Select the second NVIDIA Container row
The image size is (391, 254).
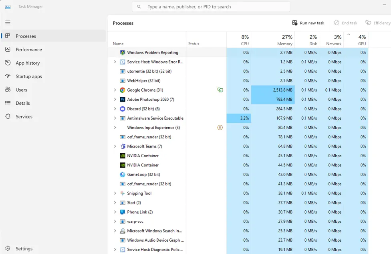[238, 165]
